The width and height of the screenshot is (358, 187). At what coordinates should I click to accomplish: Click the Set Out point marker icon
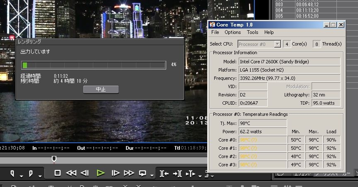[x=31, y=173]
